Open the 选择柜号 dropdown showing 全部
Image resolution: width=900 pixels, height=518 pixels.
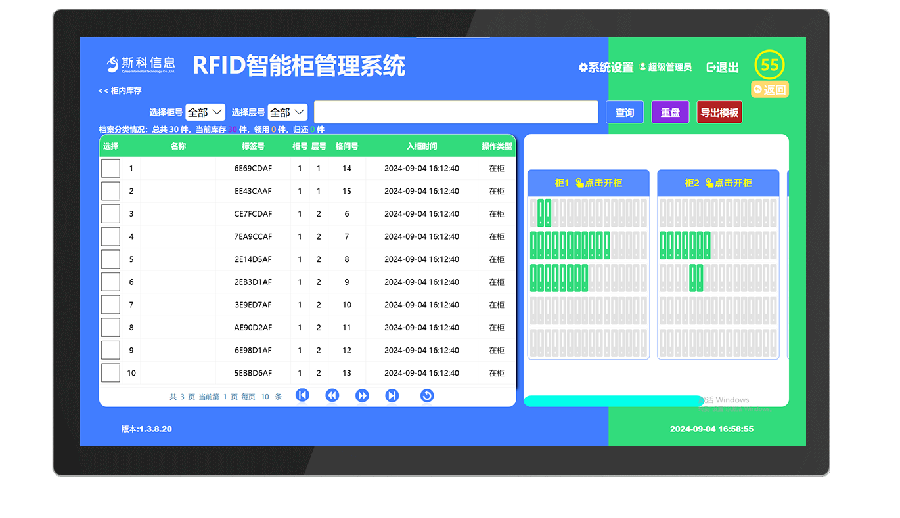coord(204,112)
